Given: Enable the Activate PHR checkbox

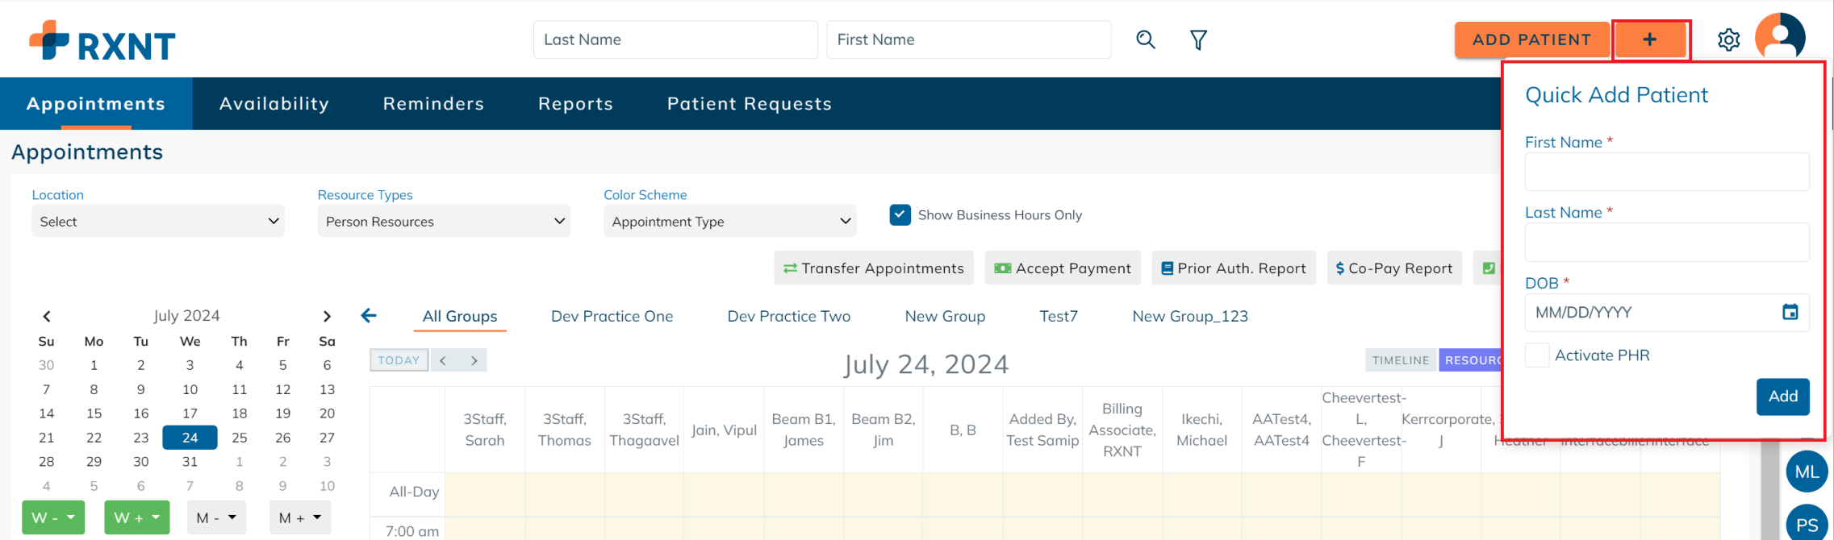Looking at the screenshot, I should click(1536, 355).
